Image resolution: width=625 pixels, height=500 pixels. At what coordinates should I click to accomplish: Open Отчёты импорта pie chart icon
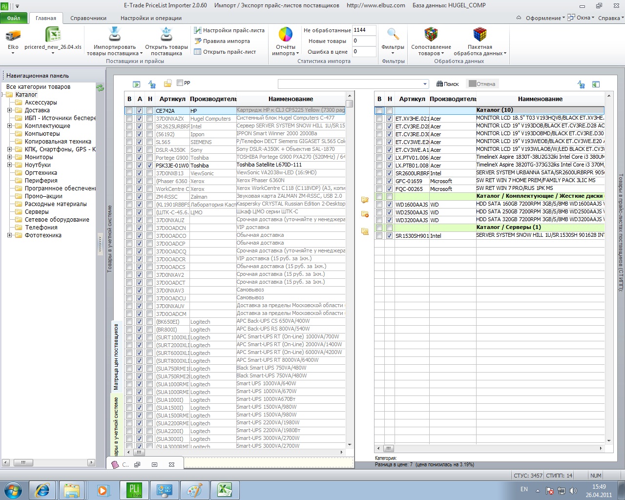click(285, 35)
